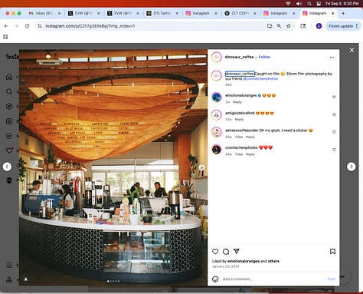Open emotionaloranges username link in comments
The image size is (363, 294).
pyautogui.click(x=241, y=95)
